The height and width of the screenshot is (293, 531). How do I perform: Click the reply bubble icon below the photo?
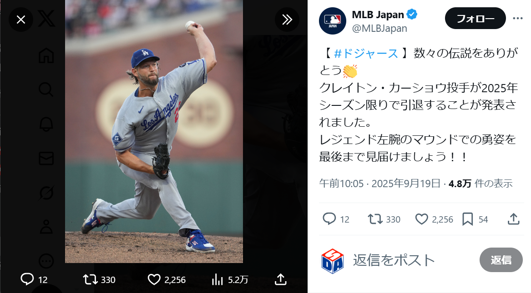27,279
